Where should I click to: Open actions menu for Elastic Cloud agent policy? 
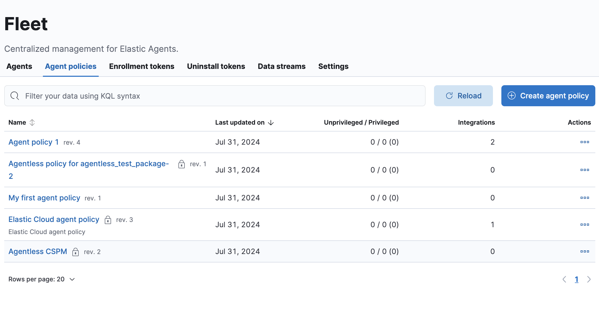(x=585, y=225)
